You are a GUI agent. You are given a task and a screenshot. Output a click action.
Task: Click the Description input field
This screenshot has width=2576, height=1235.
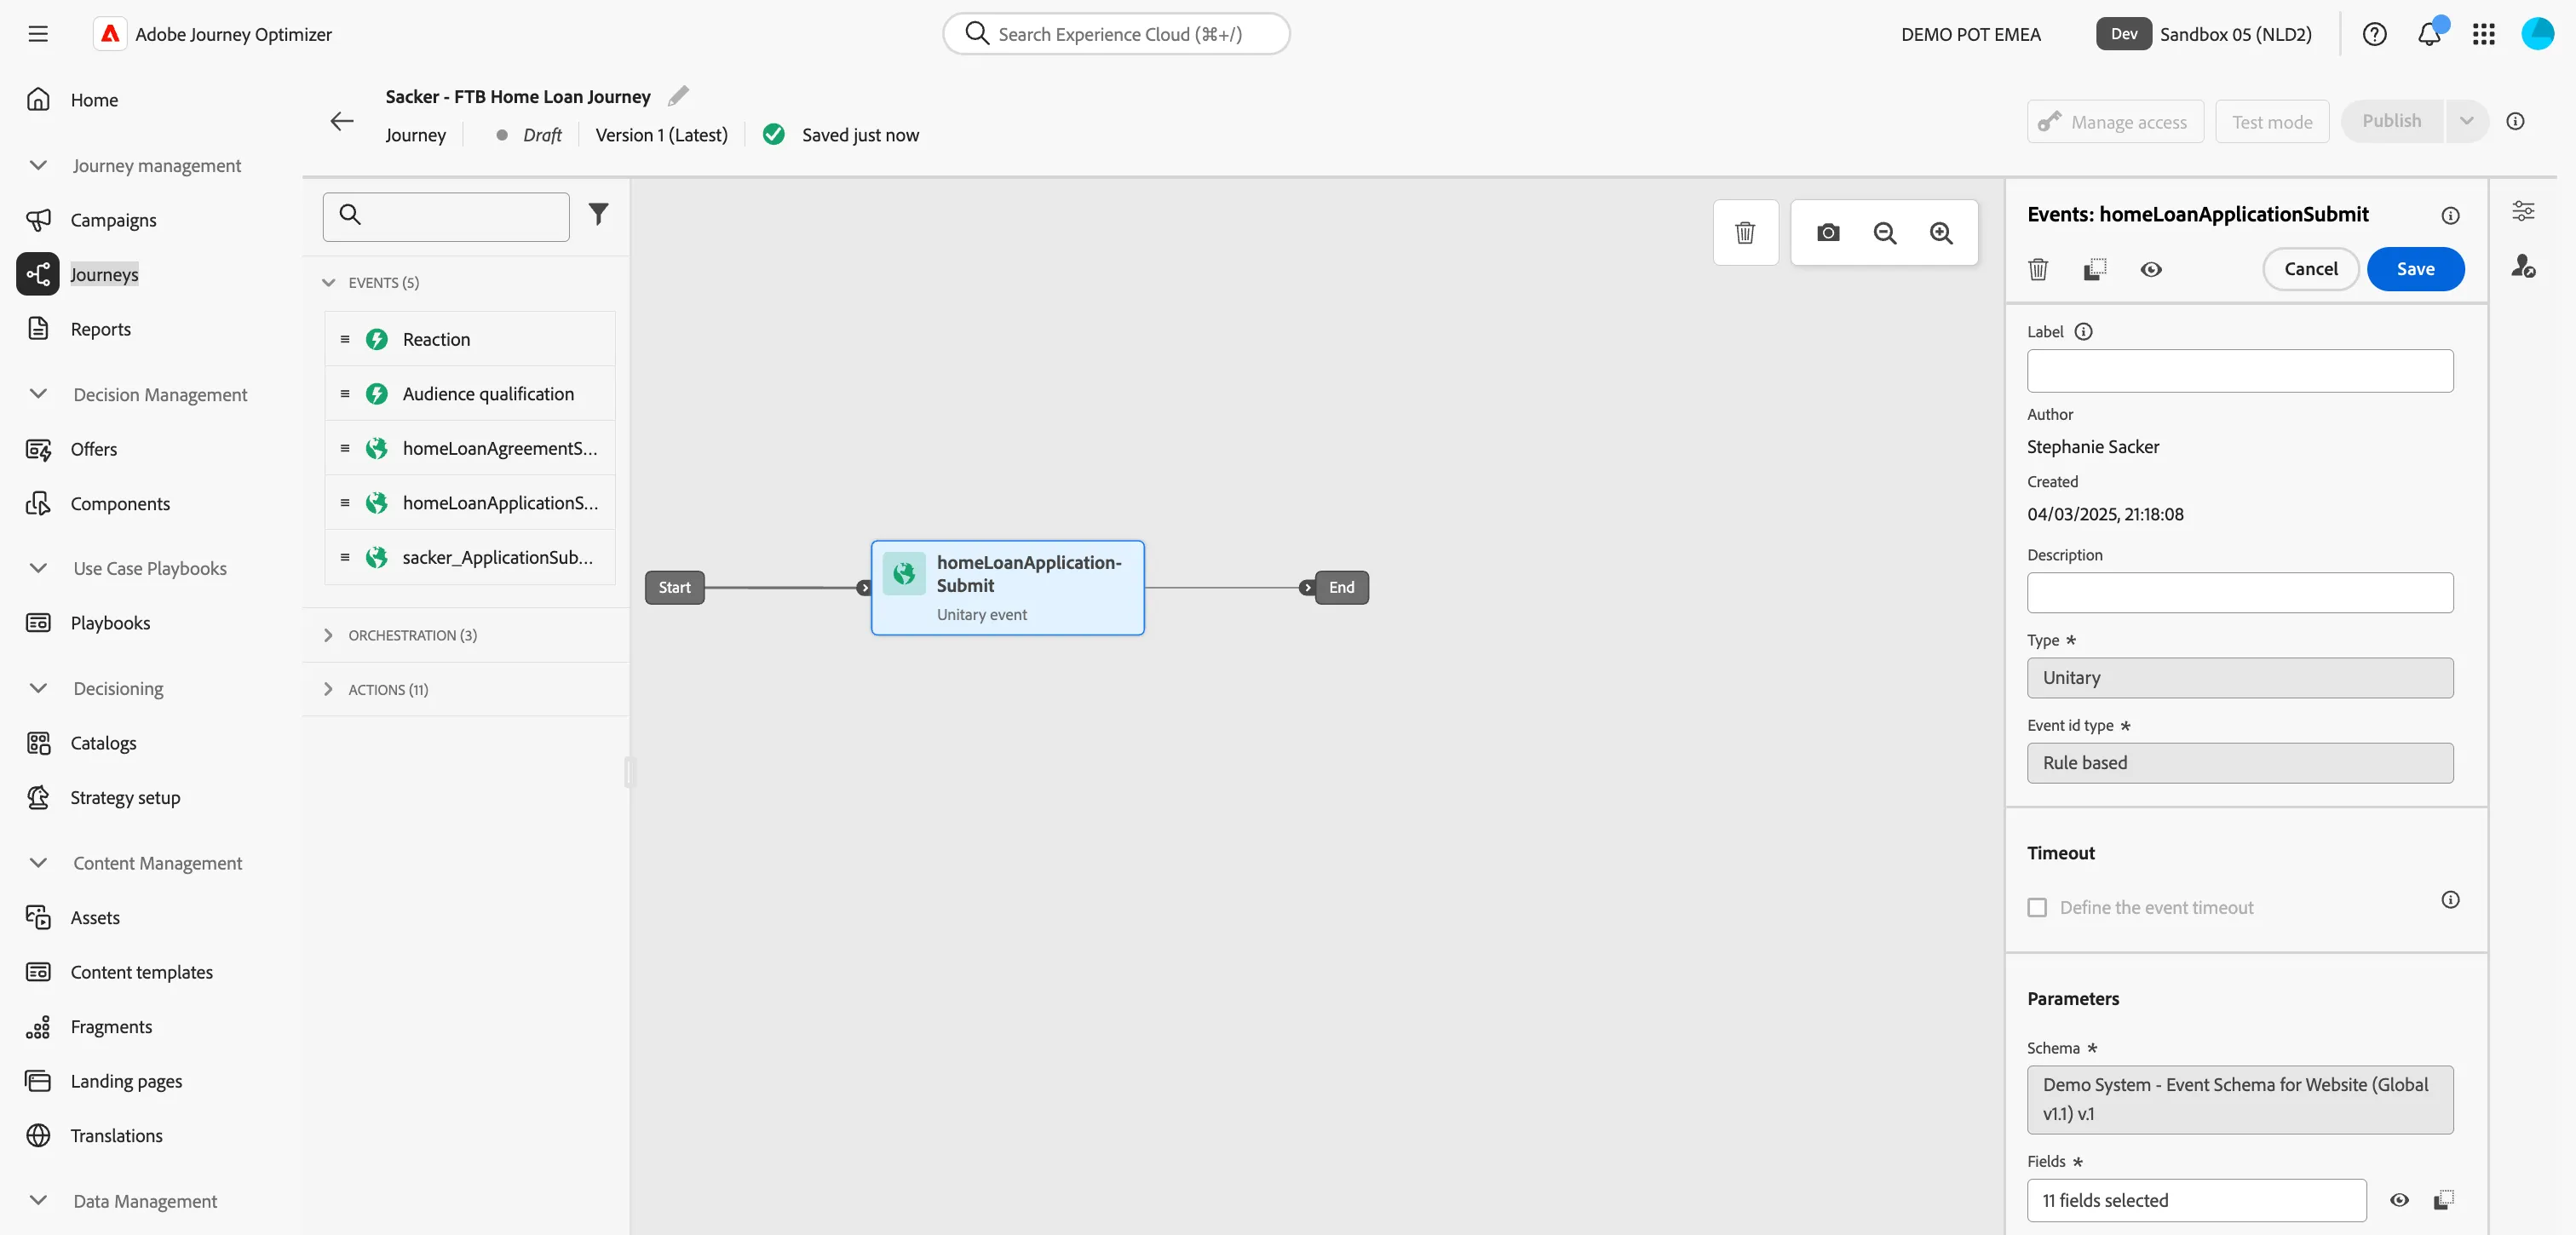click(x=2239, y=592)
